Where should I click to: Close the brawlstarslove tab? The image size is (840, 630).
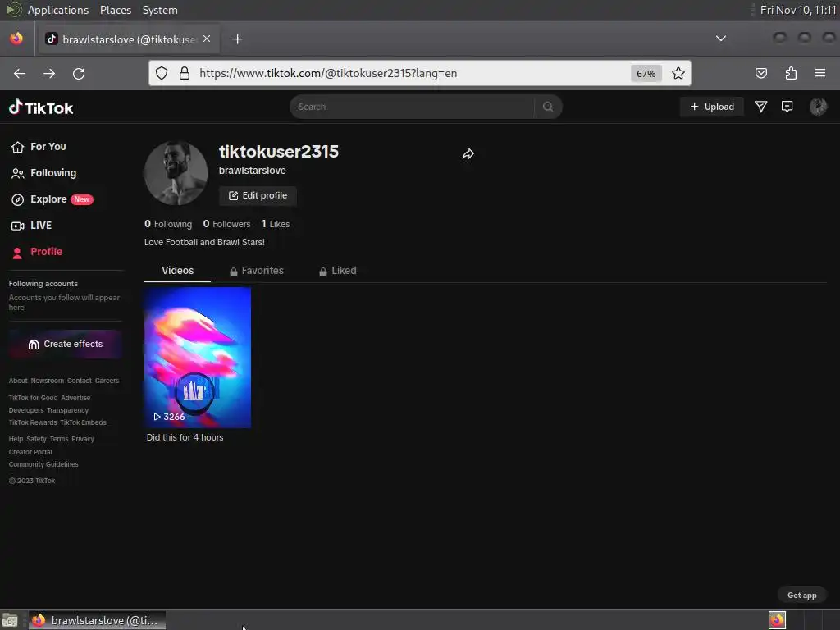(x=207, y=39)
